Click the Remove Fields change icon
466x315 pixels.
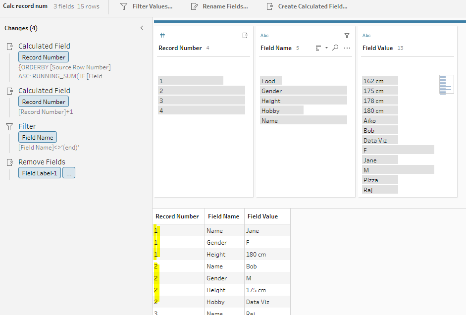pos(9,162)
